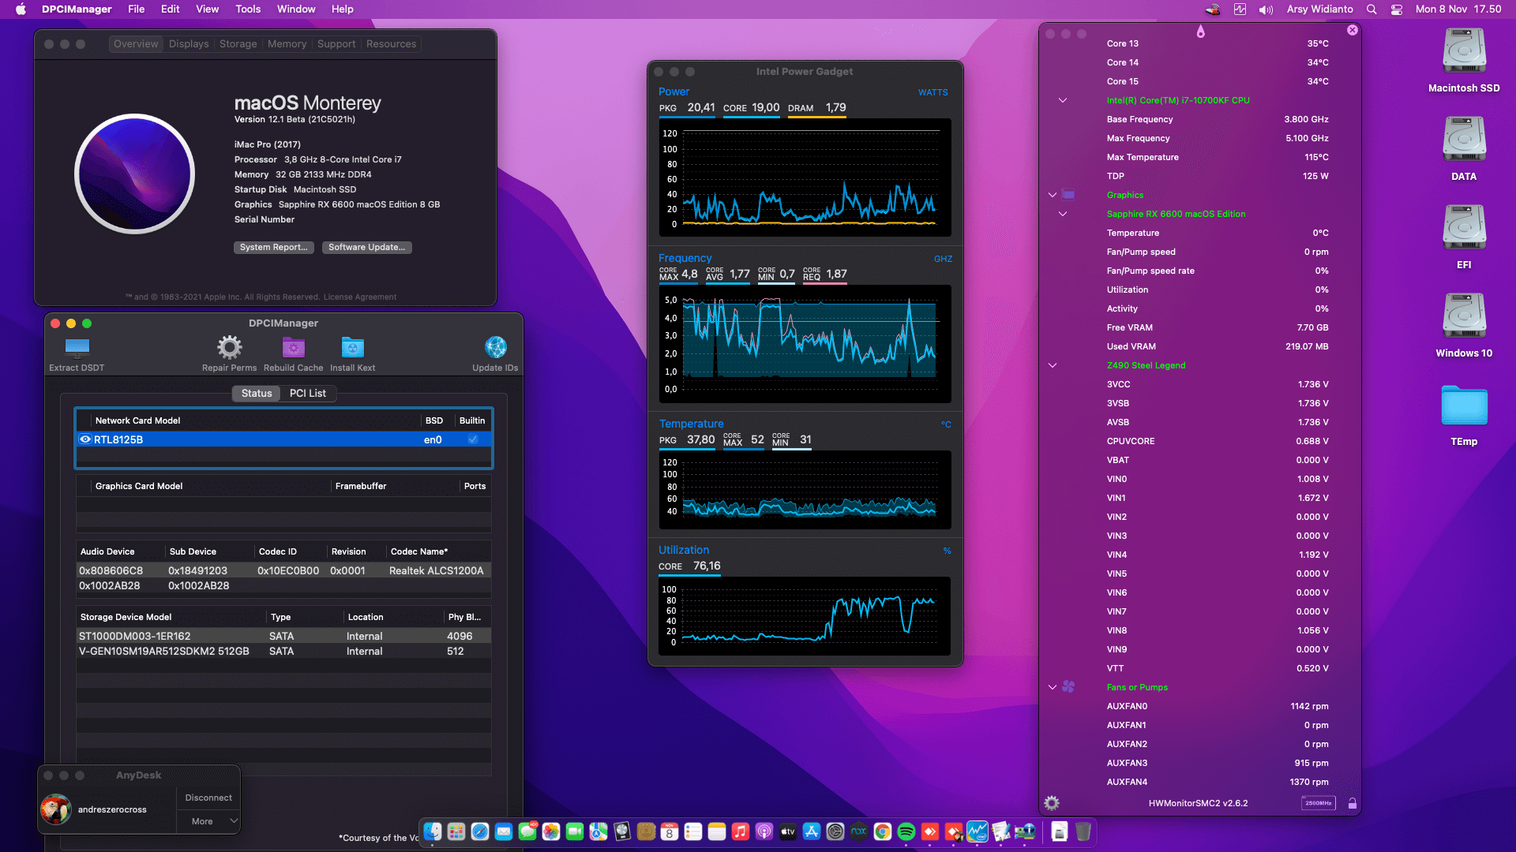Open Maps from the Dock

tap(599, 831)
